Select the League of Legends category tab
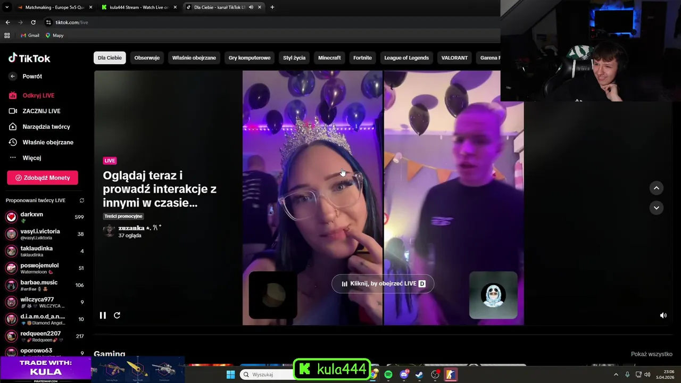 click(x=406, y=57)
